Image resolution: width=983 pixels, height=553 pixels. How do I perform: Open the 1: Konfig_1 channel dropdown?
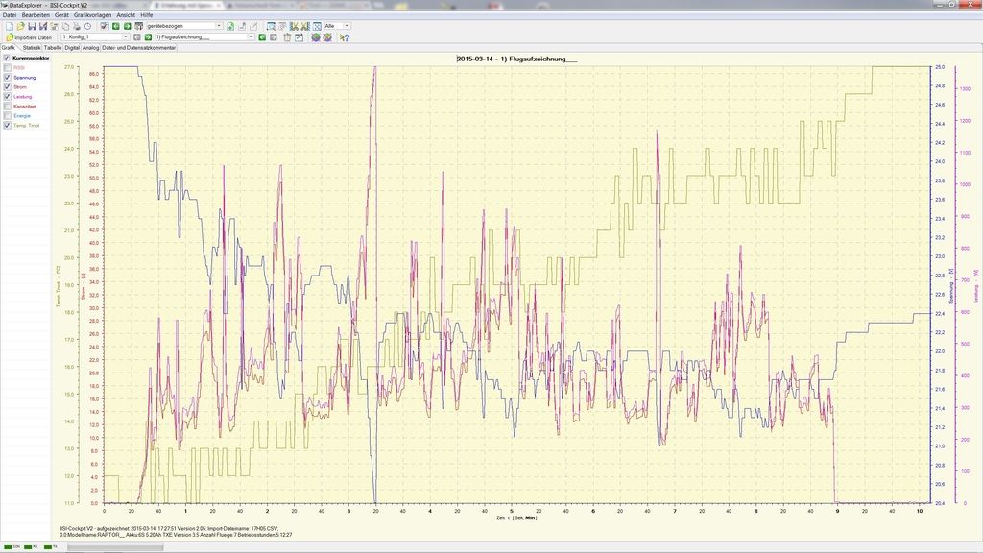click(x=124, y=37)
